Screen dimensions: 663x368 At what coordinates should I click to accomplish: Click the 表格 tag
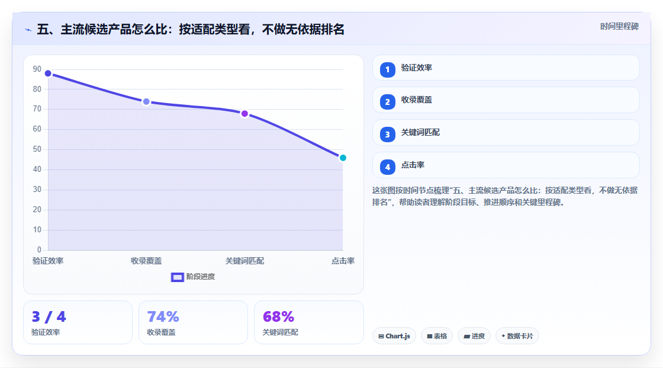(437, 336)
